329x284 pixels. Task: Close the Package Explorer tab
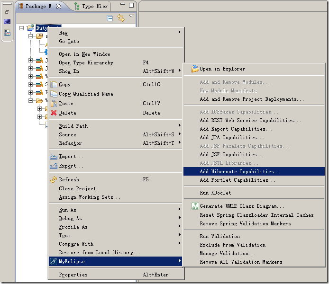59,6
